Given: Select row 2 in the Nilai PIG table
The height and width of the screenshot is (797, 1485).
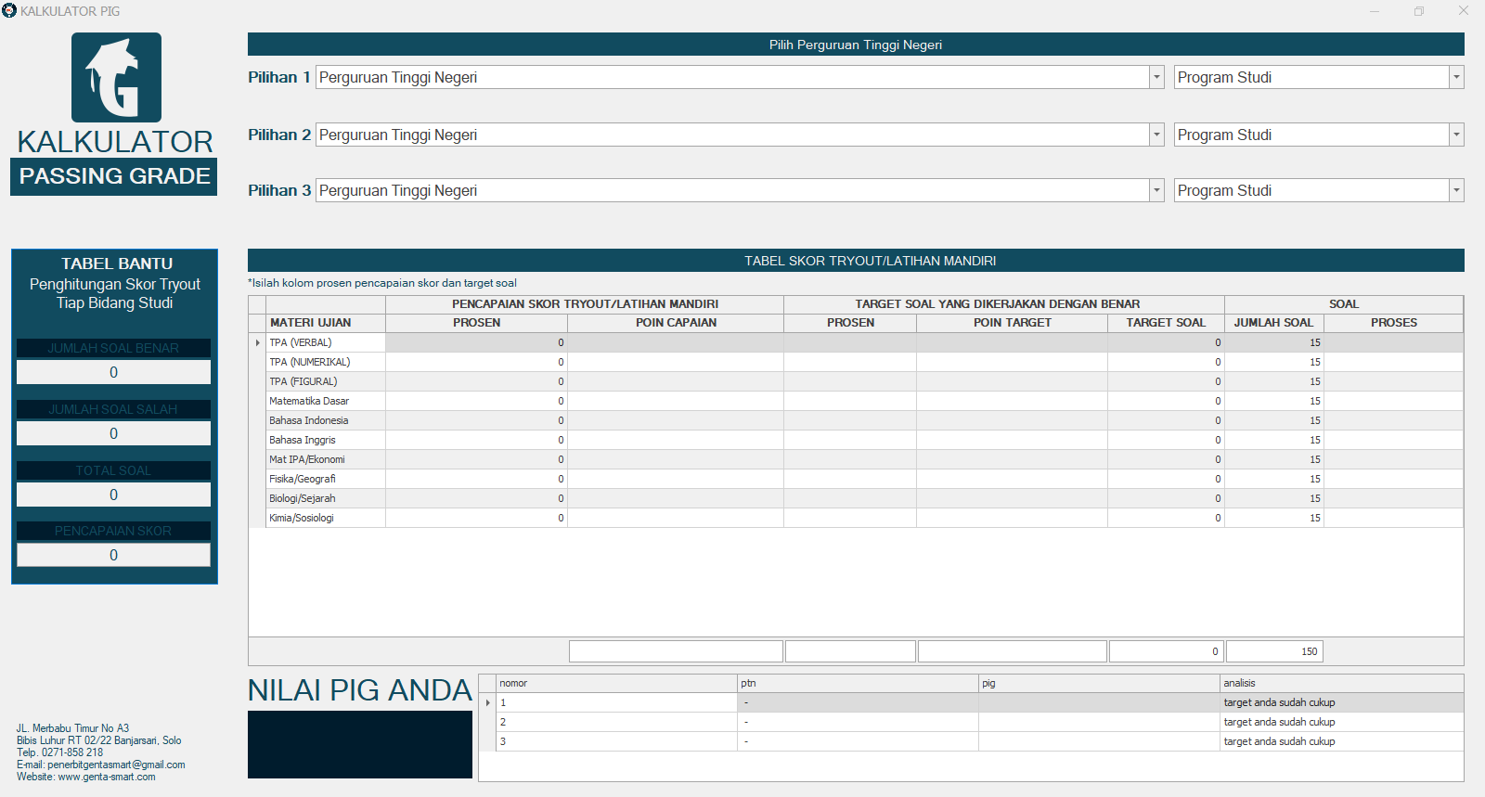Looking at the screenshot, I should click(615, 722).
